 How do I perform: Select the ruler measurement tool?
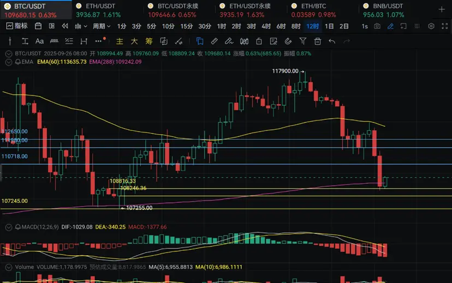click(214, 41)
